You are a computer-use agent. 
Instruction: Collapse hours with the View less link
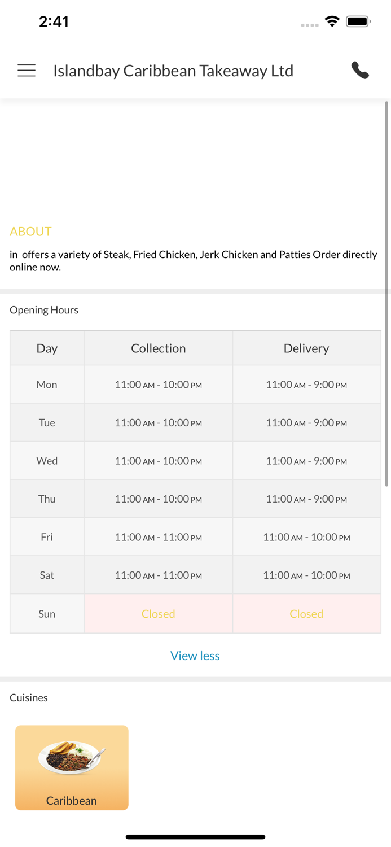195,656
